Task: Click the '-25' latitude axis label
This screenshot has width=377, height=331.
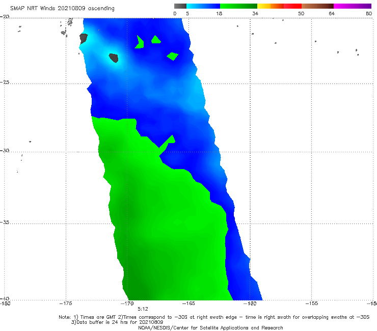Action: (x=5, y=82)
